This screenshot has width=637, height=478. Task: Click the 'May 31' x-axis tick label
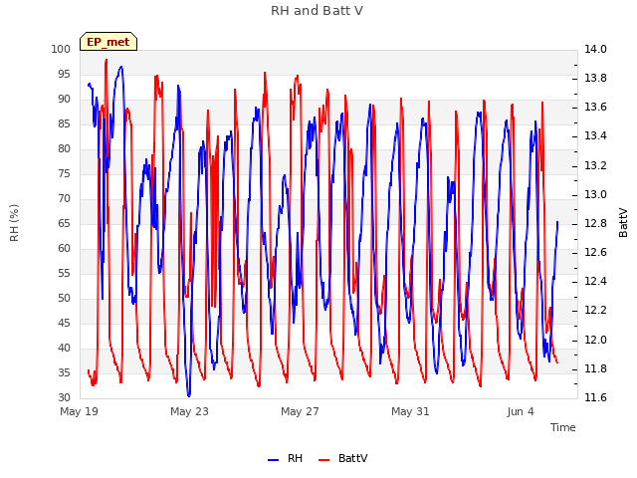(410, 411)
